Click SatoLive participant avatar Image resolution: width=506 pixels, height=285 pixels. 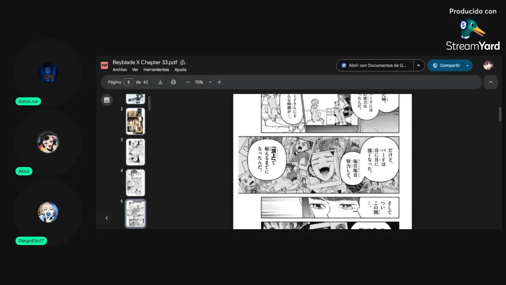pos(48,73)
